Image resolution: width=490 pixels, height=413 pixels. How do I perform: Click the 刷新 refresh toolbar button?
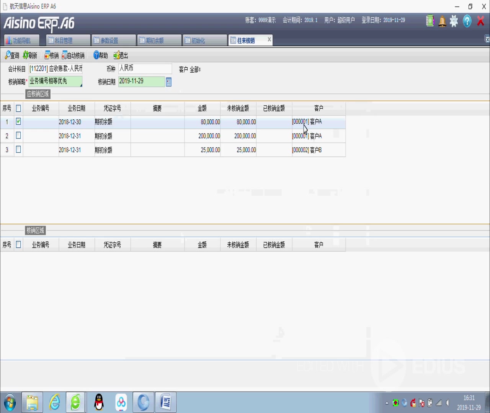click(x=30, y=55)
